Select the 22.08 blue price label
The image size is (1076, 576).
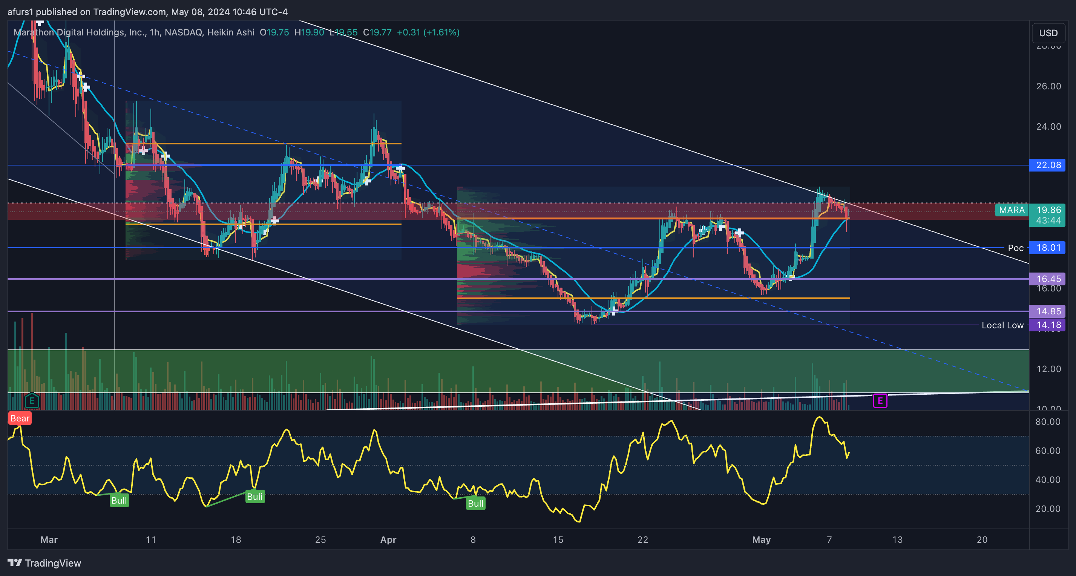(1048, 165)
